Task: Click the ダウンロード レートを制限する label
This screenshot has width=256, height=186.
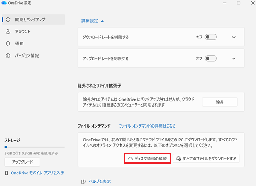Action: coord(106,37)
